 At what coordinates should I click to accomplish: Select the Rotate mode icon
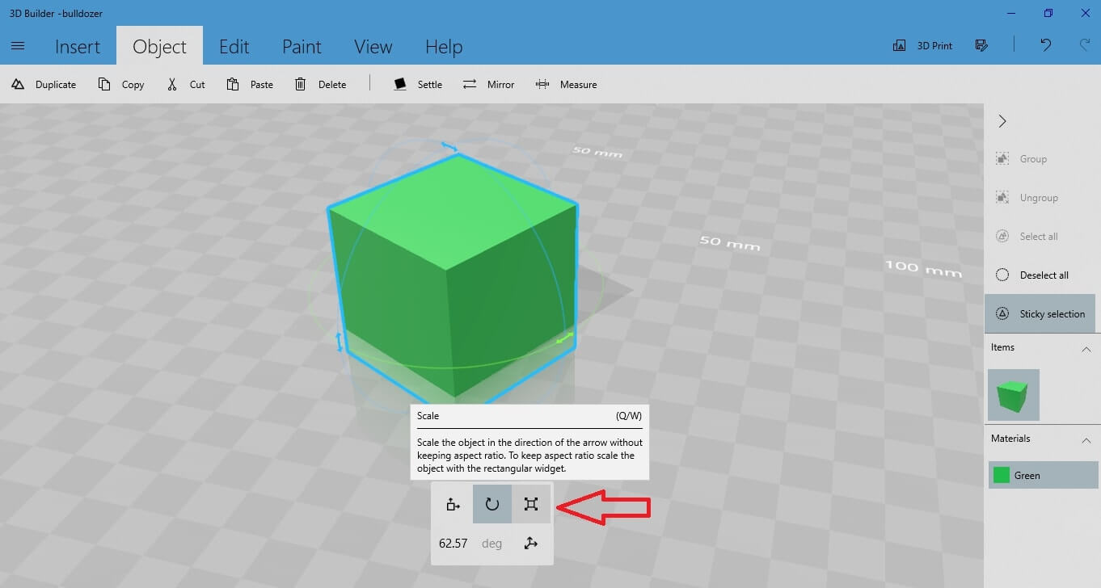coord(491,505)
